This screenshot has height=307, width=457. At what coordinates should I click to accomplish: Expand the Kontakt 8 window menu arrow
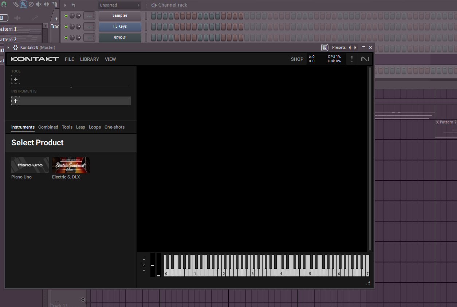pyautogui.click(x=8, y=47)
